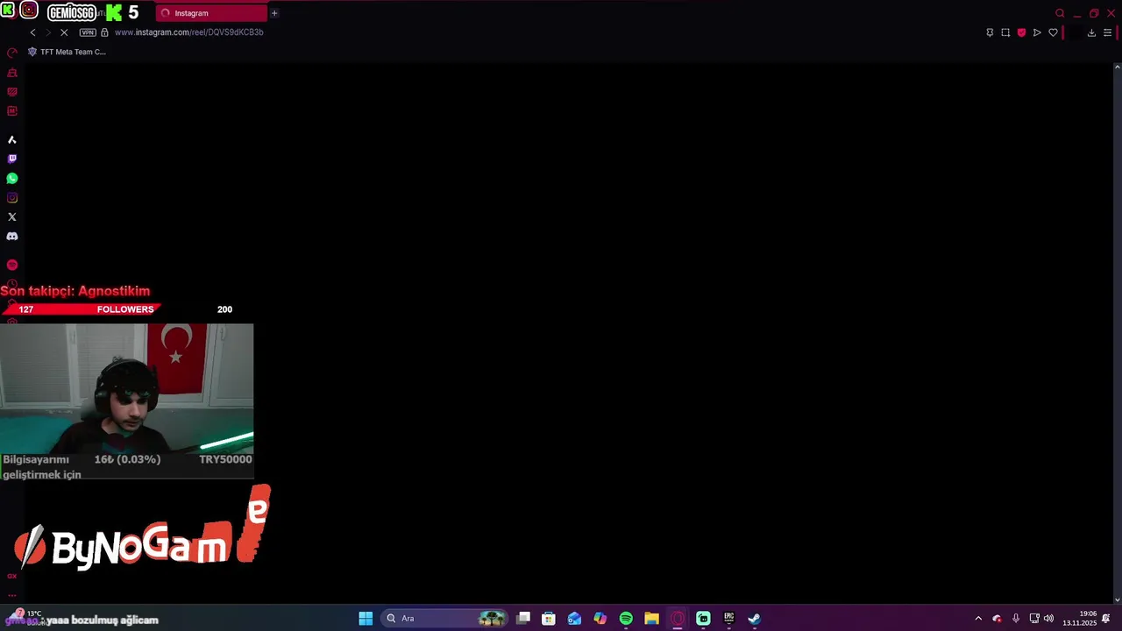Open network settings in system tray

coord(1034,619)
